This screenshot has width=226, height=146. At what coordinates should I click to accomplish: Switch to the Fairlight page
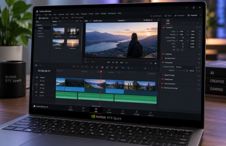coord(136,113)
